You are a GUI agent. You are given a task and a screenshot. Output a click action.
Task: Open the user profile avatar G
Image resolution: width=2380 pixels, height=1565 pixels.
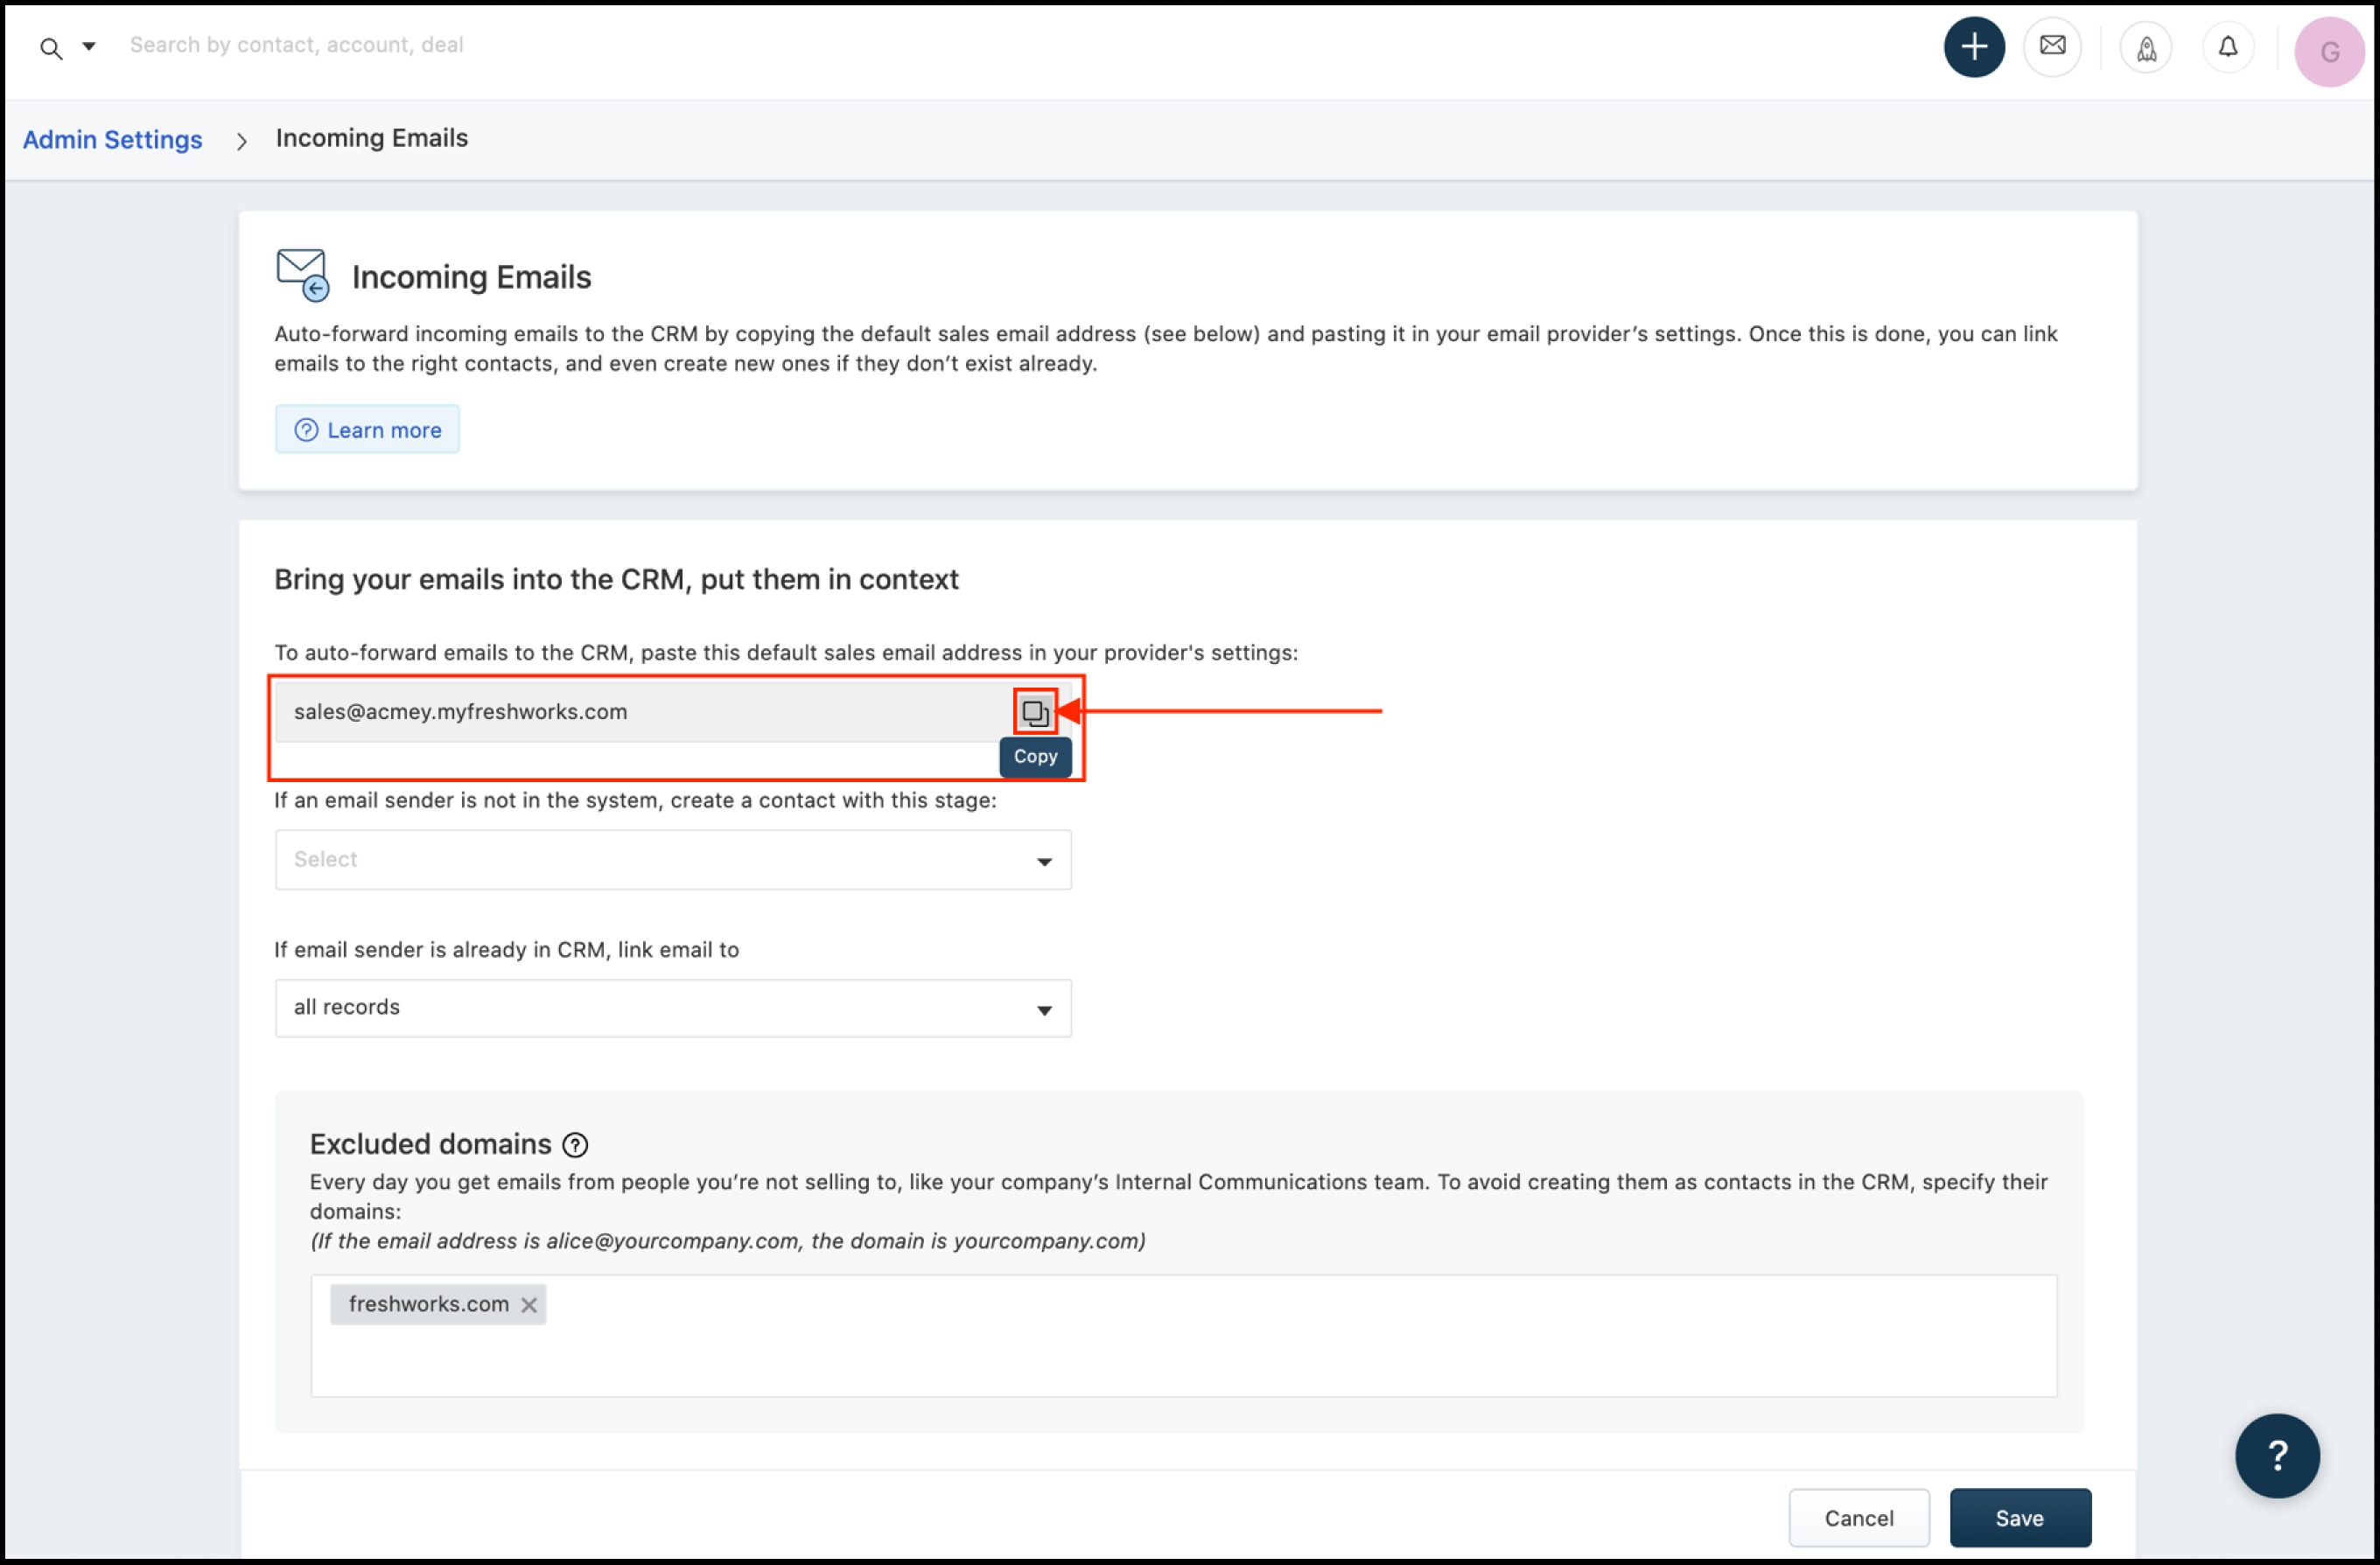pos(2328,51)
